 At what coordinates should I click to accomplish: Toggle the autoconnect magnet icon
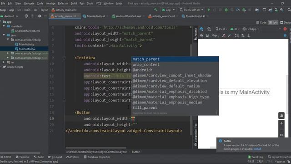pyautogui.click(x=207, y=36)
